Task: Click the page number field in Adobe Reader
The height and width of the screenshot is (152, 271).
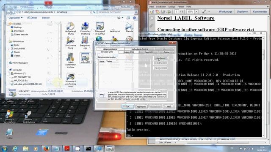Action: point(177,11)
